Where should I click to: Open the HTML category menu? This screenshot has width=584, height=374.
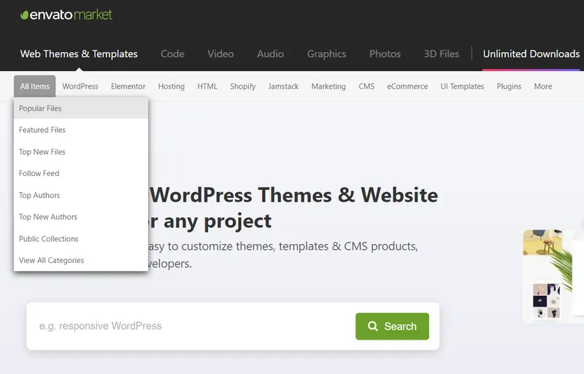pos(207,86)
